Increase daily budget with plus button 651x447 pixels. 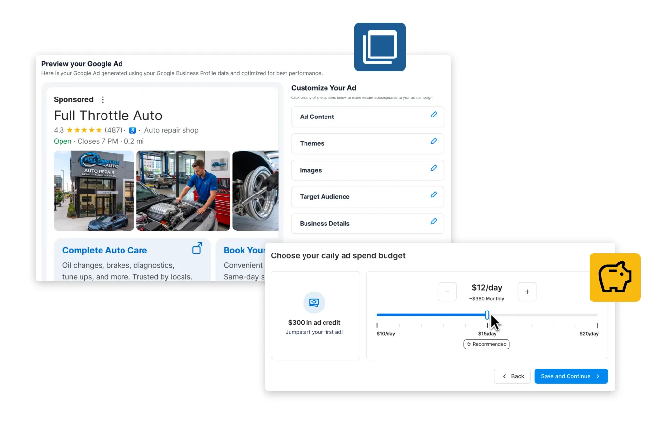point(527,292)
